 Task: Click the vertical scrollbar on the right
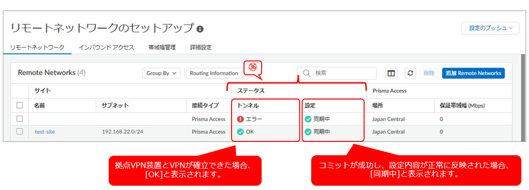click(x=523, y=98)
